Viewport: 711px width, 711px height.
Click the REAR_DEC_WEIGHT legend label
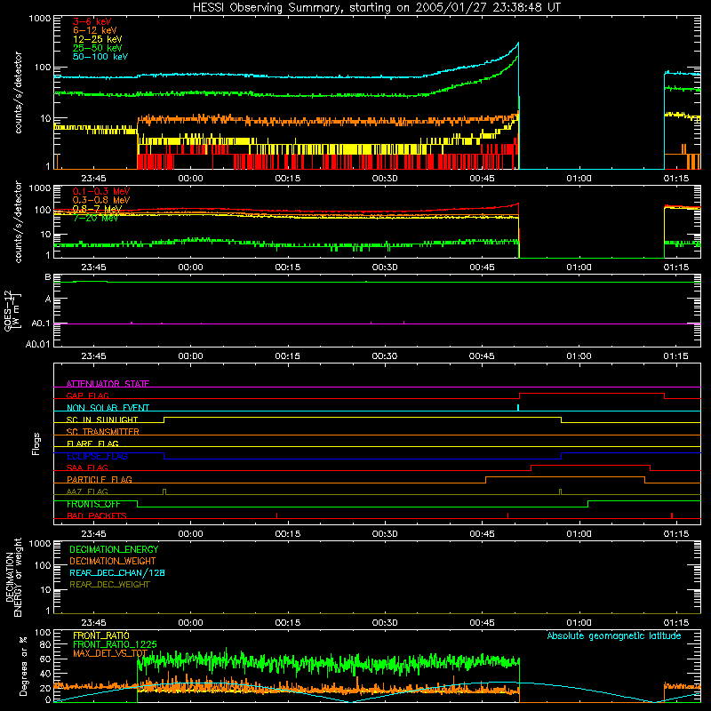click(109, 585)
